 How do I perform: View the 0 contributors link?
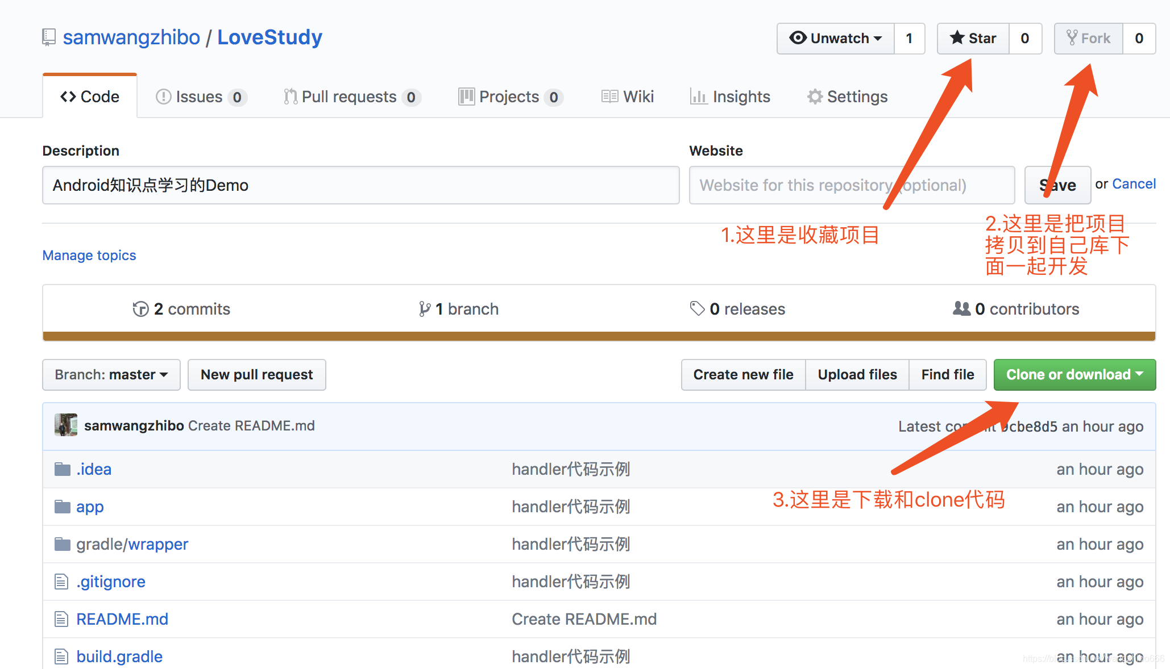[x=1017, y=309]
